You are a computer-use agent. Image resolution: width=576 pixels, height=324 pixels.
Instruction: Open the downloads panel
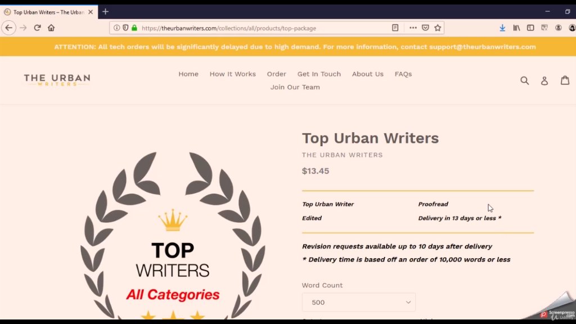[x=502, y=28]
